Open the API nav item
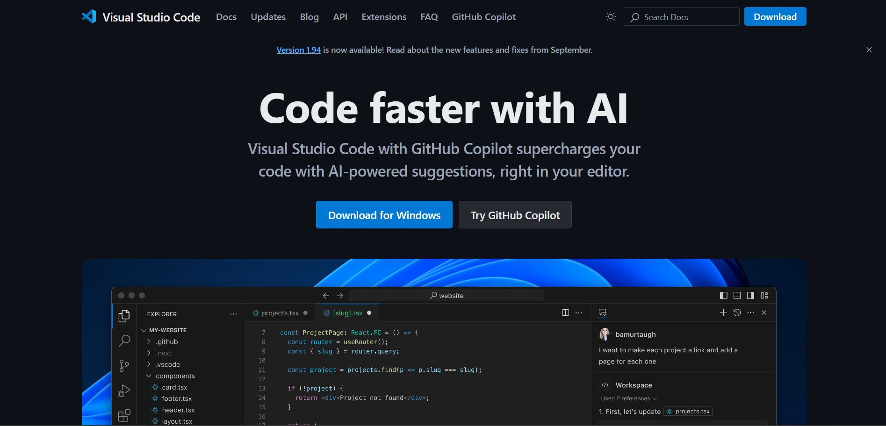 (x=340, y=17)
